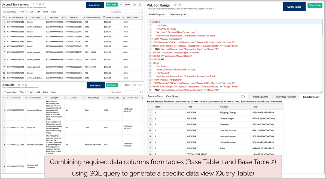Expand Filter dropdown arrow in Accounts toolbar
The width and height of the screenshot is (326, 179).
26,92
